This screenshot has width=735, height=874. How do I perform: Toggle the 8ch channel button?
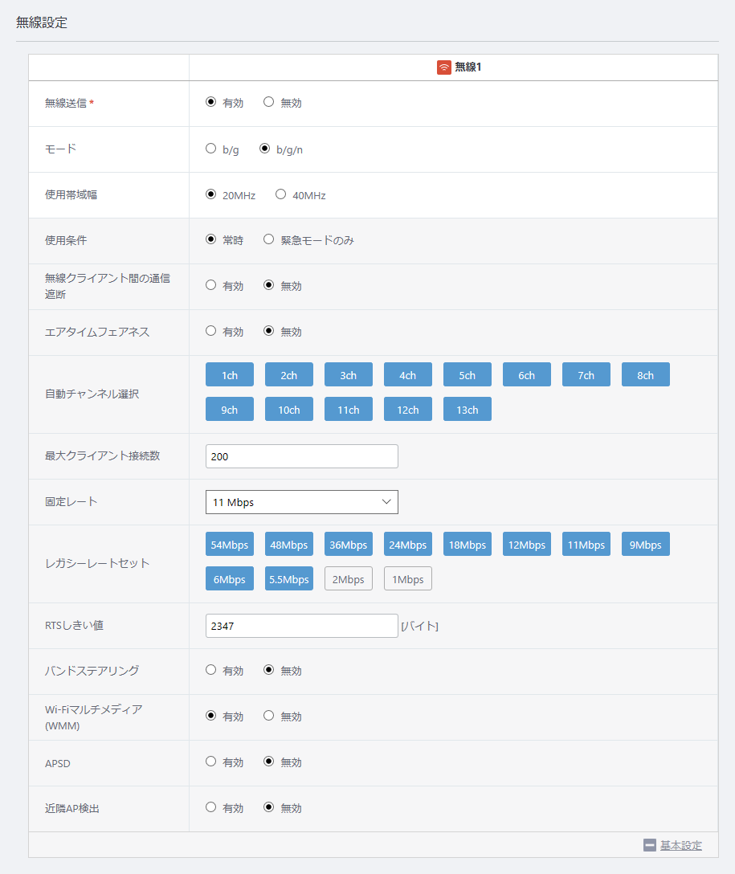(645, 374)
